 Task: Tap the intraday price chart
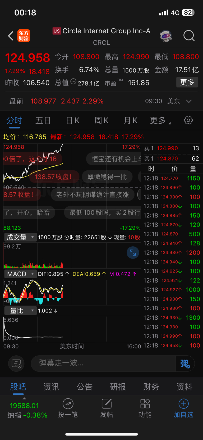click(72, 187)
